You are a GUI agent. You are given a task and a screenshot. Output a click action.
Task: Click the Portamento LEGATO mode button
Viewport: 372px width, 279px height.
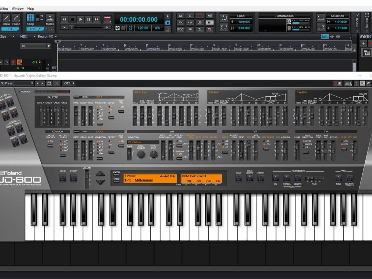tap(298, 178)
